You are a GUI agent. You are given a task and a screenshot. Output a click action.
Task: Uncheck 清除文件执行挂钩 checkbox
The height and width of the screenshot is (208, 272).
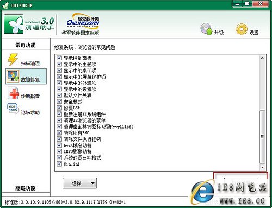point(59,139)
